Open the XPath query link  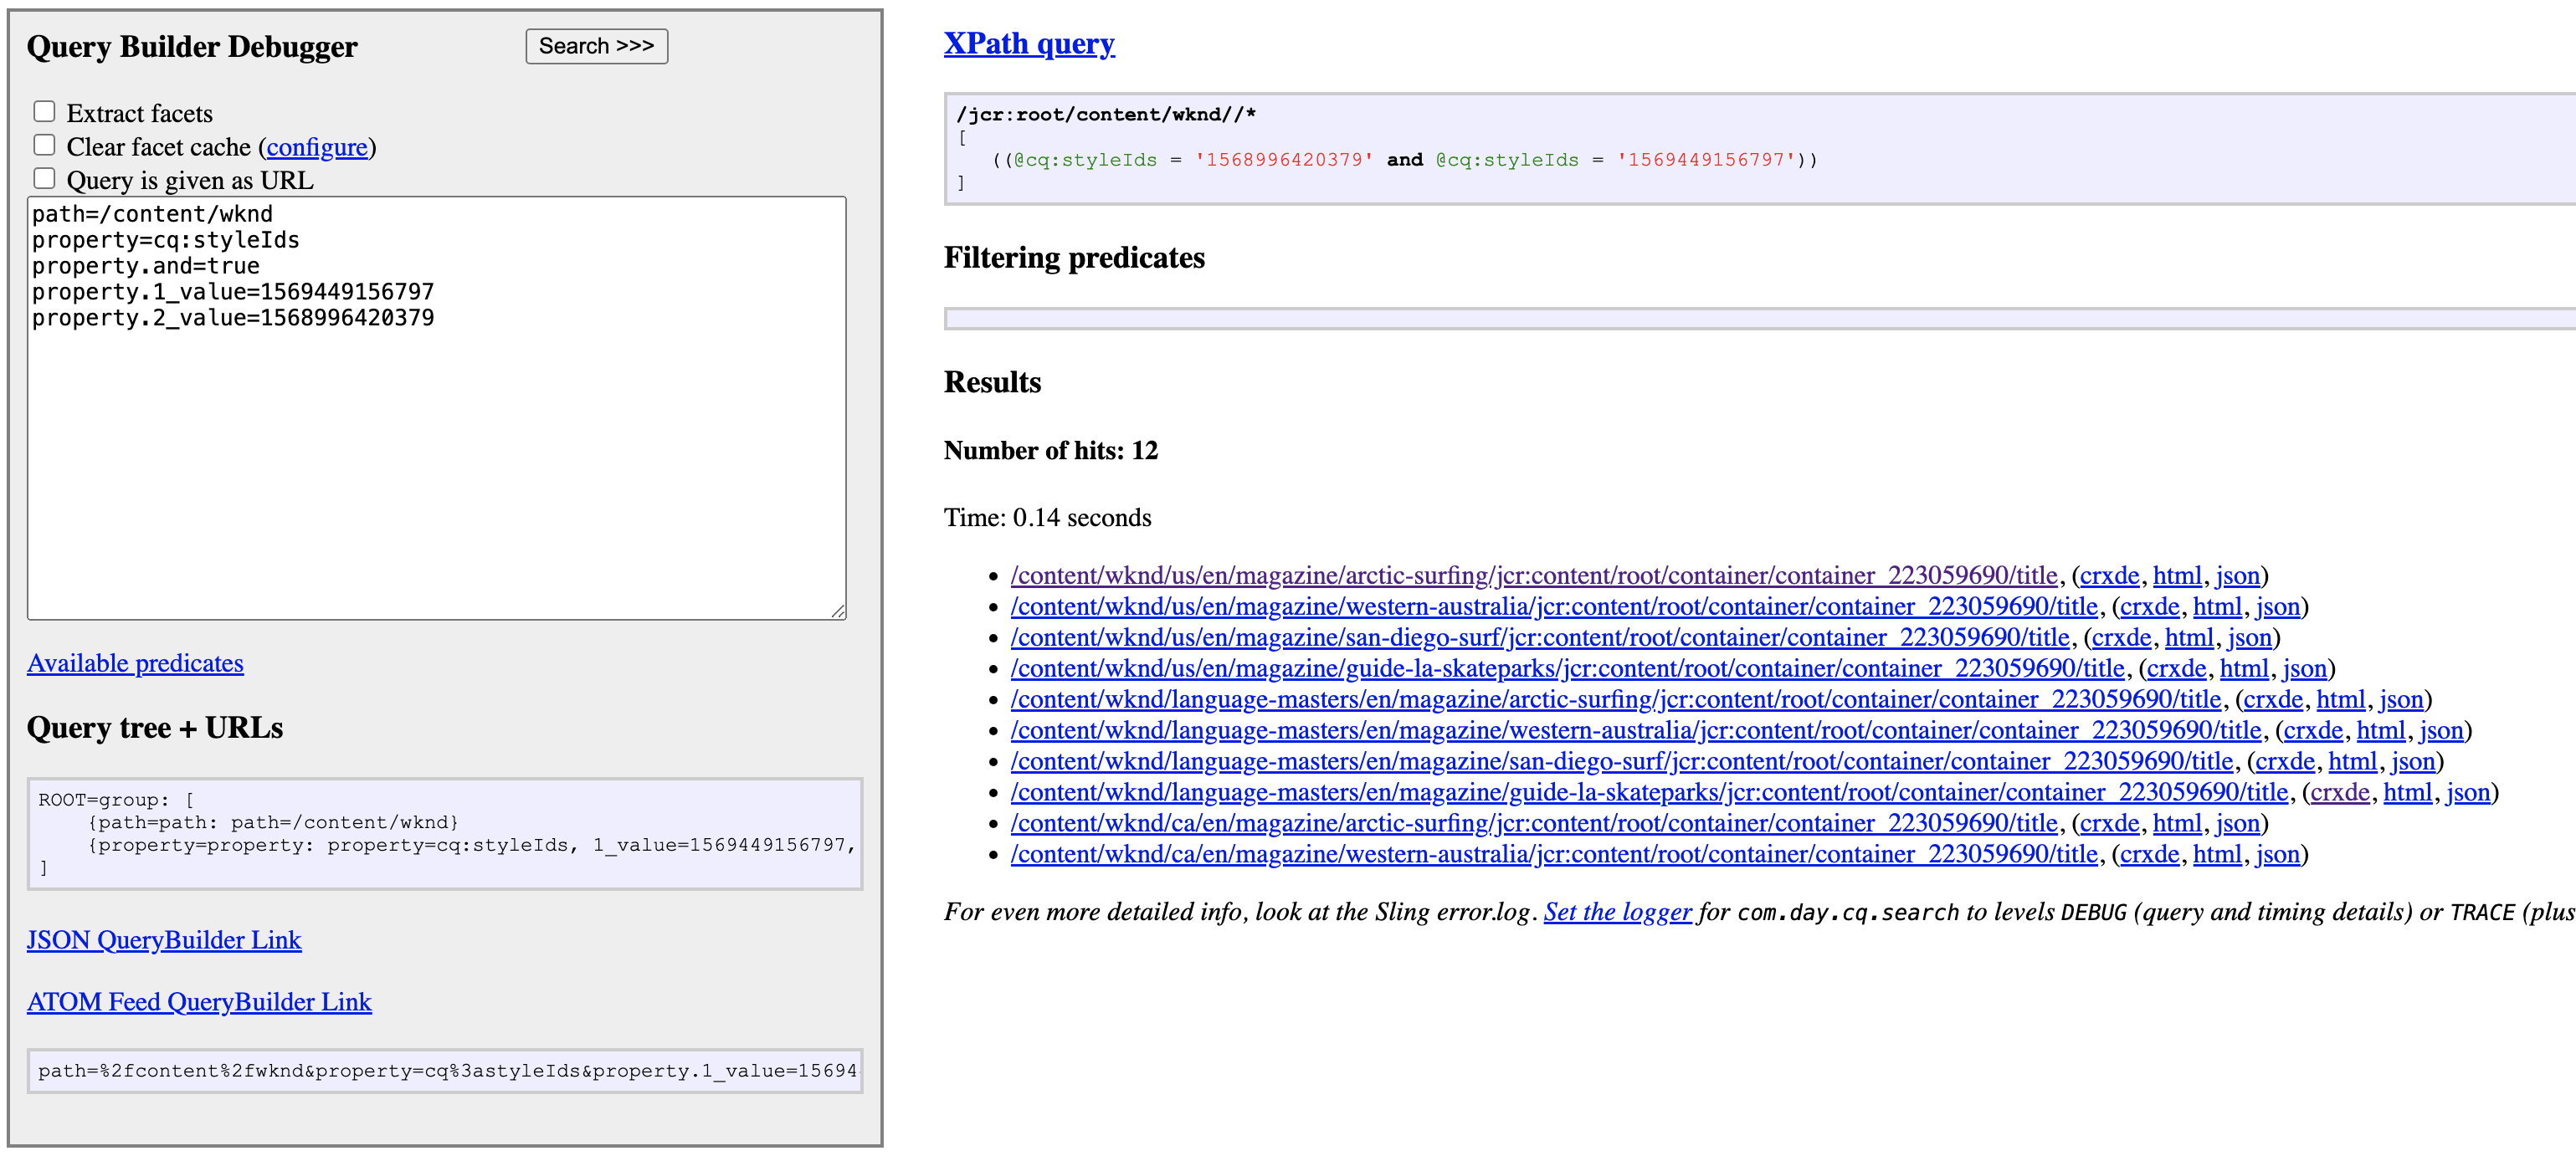coord(1030,43)
